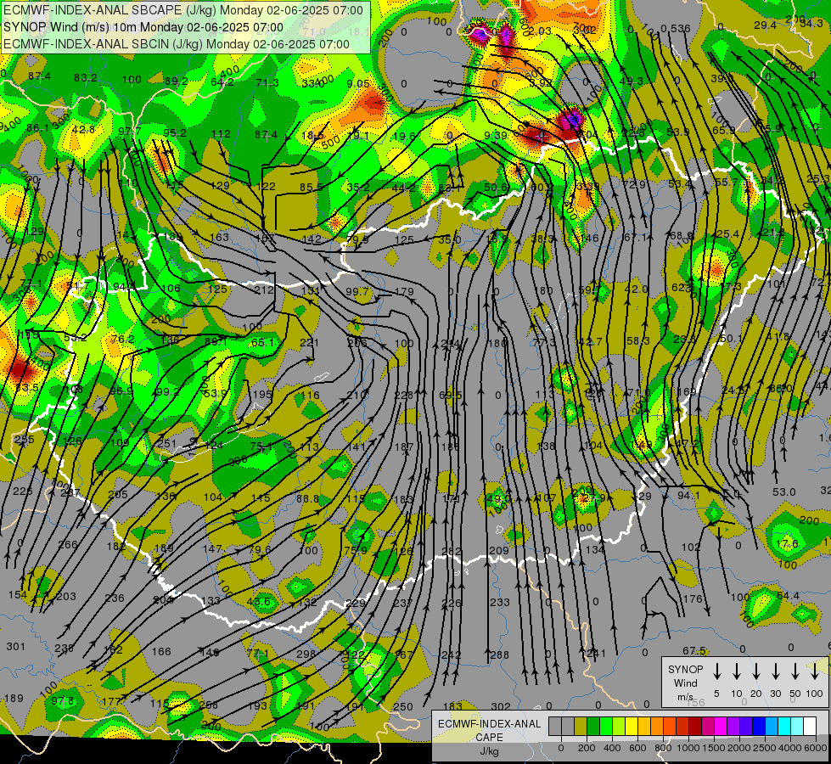Click the station value 58.3 on the map

tap(637, 341)
